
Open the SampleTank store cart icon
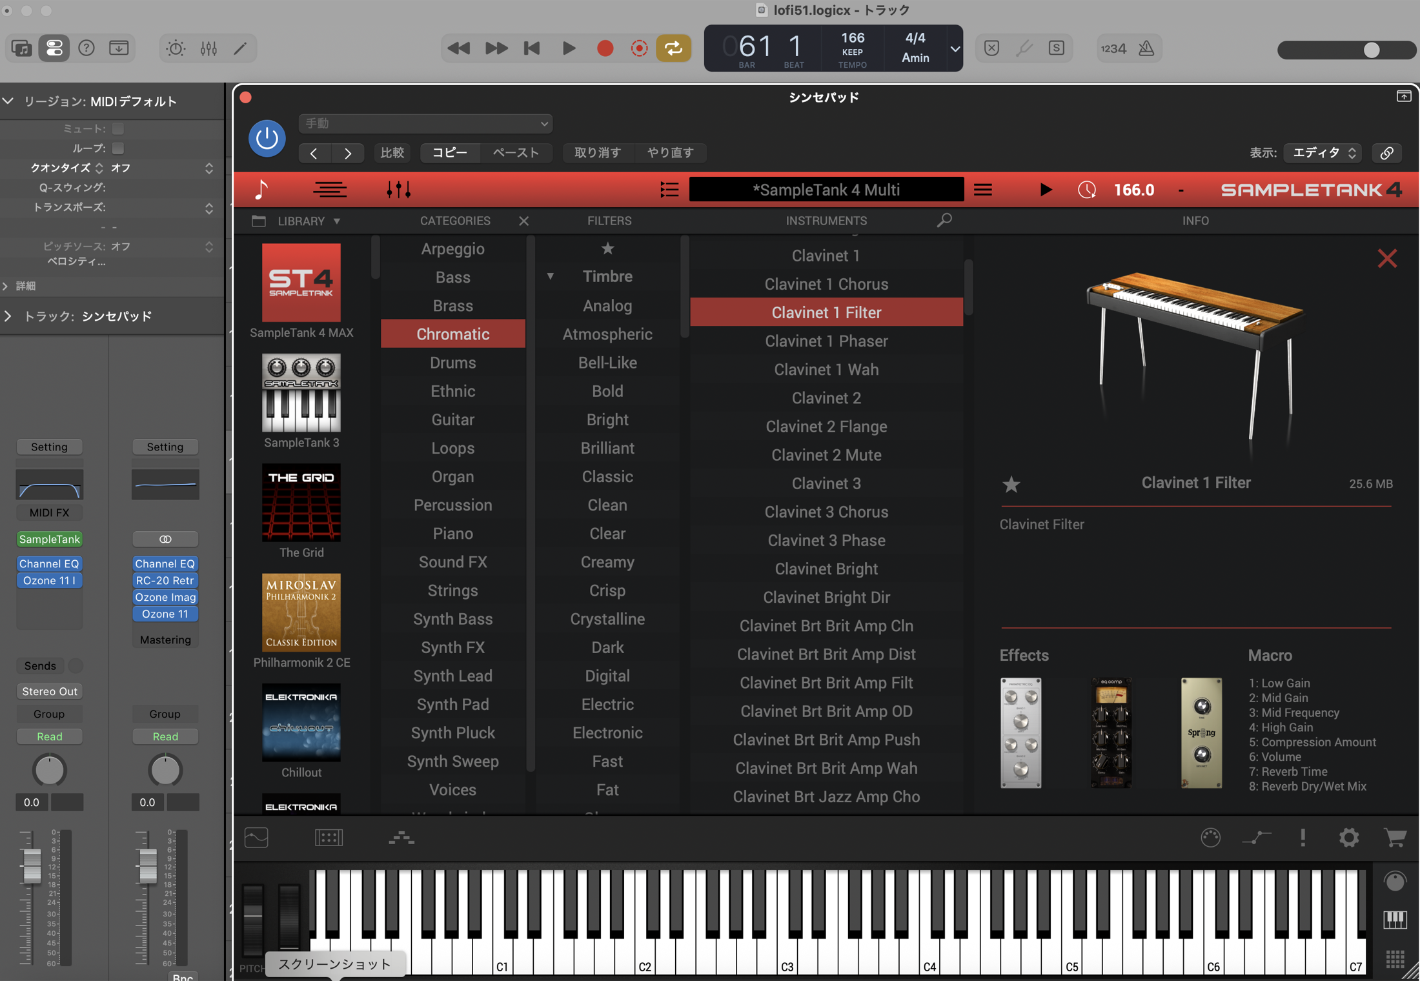[1395, 838]
